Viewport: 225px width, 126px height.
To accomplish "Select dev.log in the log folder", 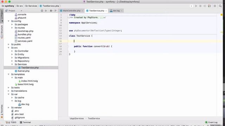I will 25,104.
